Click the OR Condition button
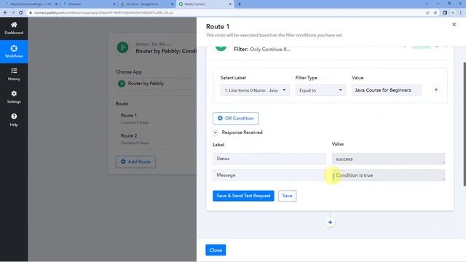The width and height of the screenshot is (466, 262). tap(236, 118)
